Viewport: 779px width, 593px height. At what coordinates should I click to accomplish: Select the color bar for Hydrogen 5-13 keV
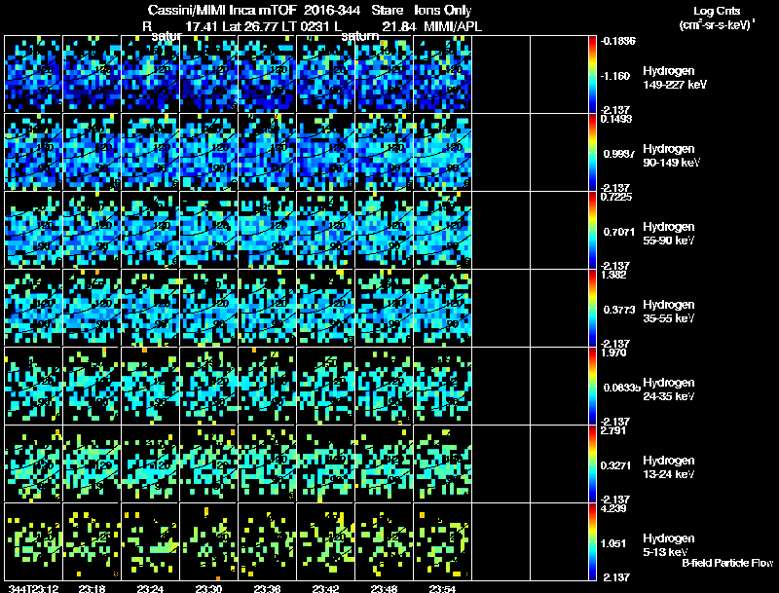coord(592,541)
